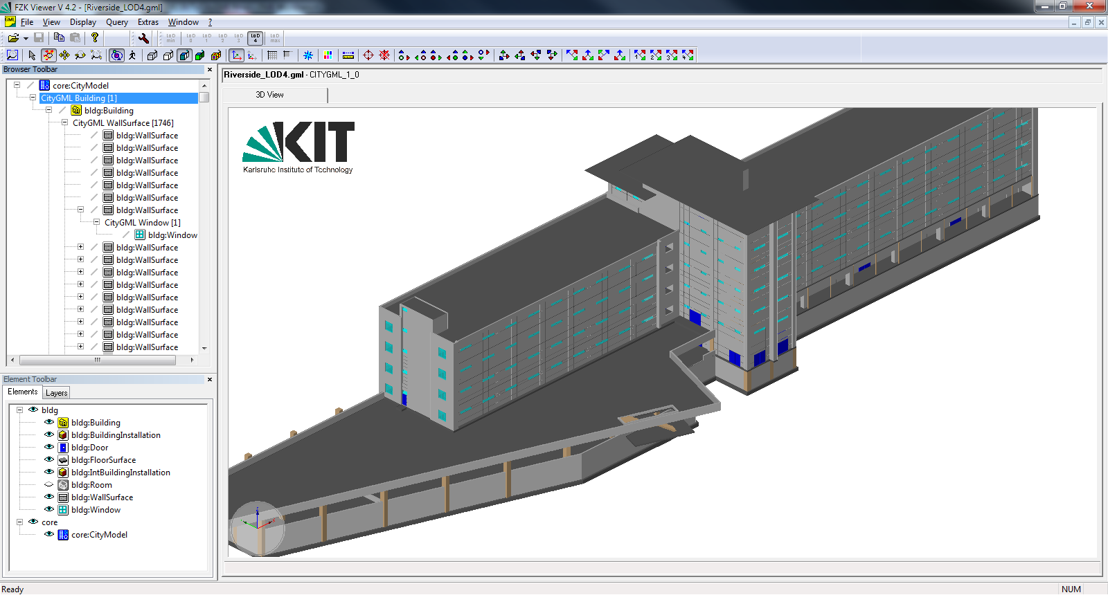Click browser tree scroll down arrow
Image resolution: width=1108 pixels, height=595 pixels.
tap(204, 348)
